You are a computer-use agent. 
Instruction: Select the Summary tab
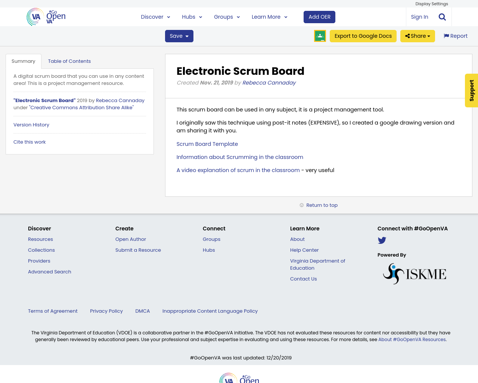24,61
